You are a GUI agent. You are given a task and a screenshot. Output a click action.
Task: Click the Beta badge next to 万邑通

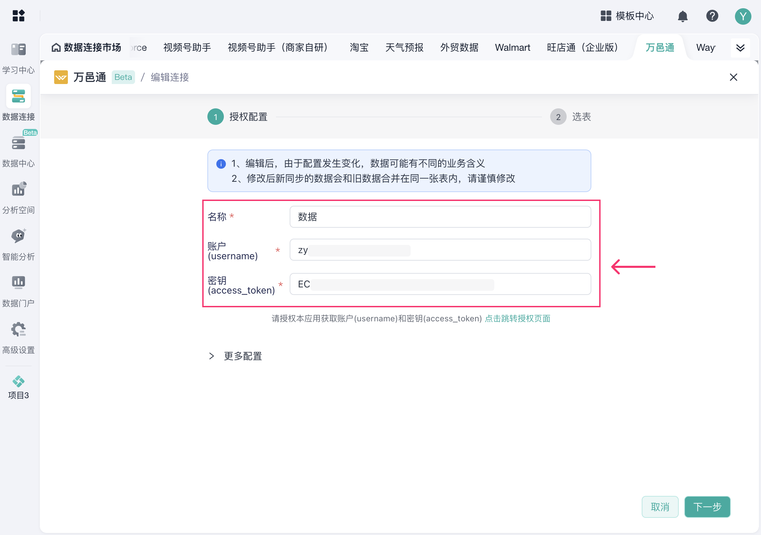pos(123,77)
